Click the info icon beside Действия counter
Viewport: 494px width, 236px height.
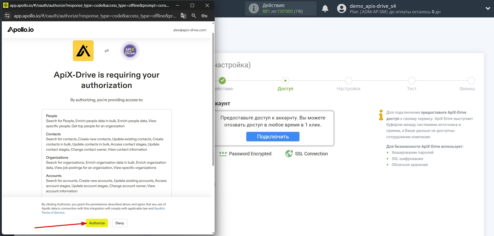254,8
